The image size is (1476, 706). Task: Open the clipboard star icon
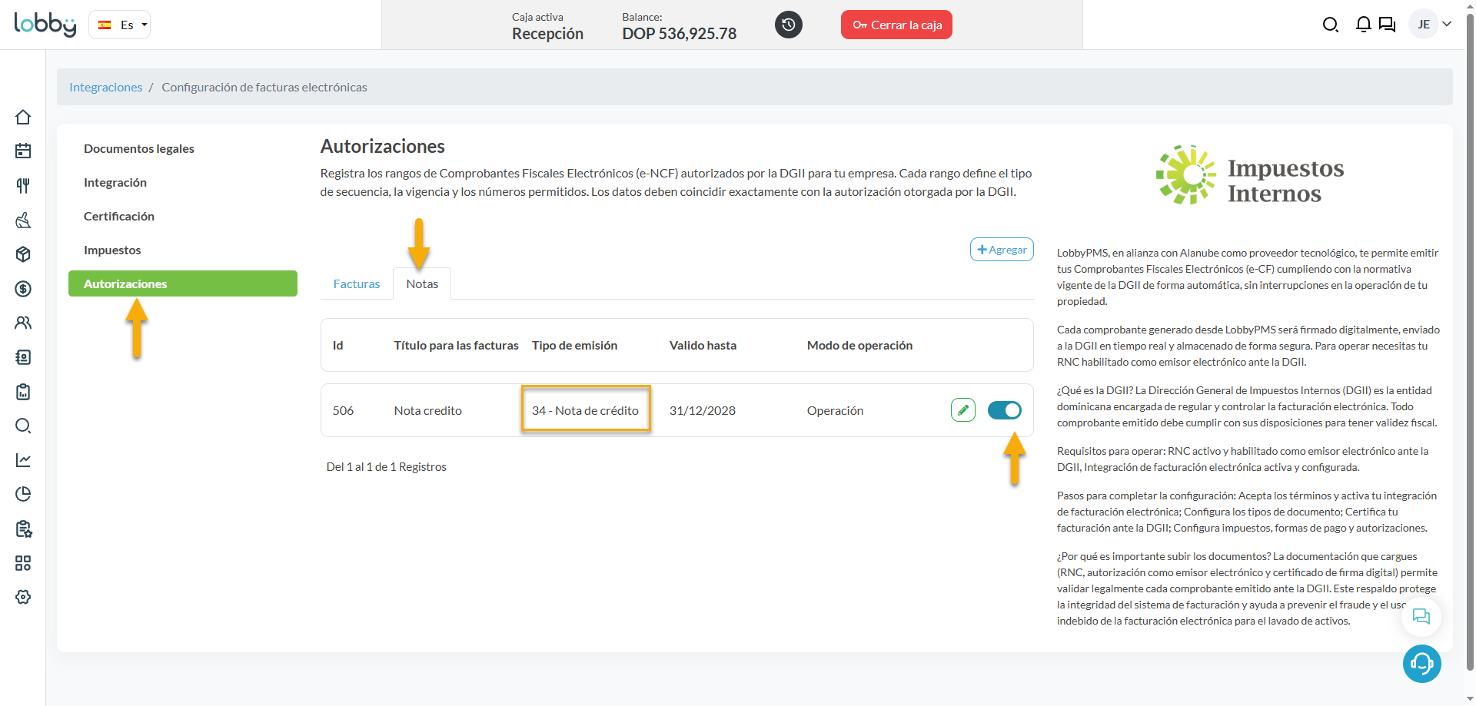tap(23, 529)
